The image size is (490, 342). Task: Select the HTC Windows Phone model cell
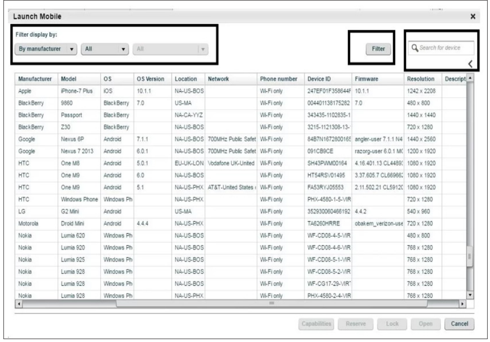pyautogui.click(x=79, y=199)
